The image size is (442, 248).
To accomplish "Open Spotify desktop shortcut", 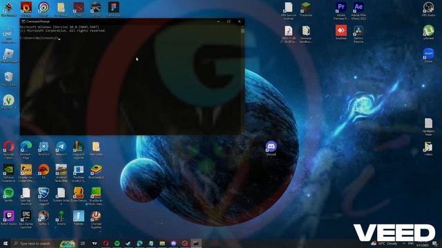I will [9, 194].
